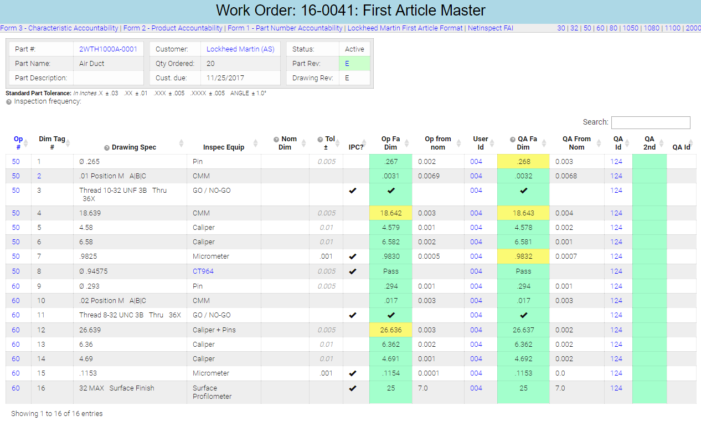This screenshot has width=701, height=421.
Task: Open QA Id 124 link in Surface Finish row
Action: click(616, 388)
